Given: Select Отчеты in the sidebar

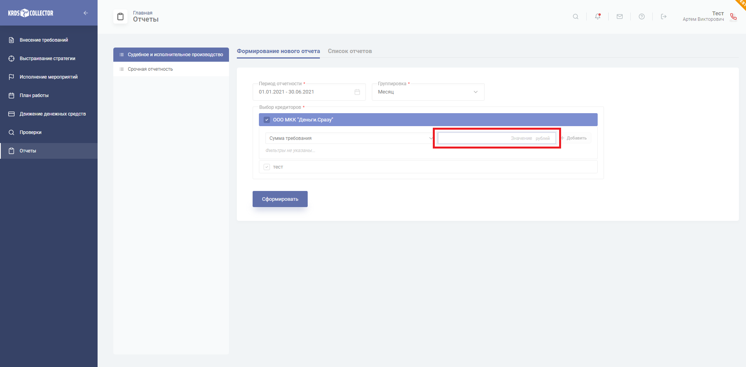Looking at the screenshot, I should tap(49, 151).
